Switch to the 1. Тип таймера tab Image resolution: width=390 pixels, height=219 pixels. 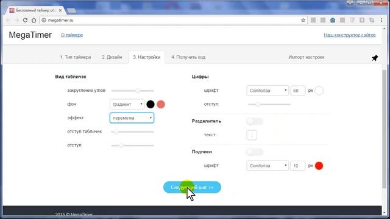pos(76,57)
